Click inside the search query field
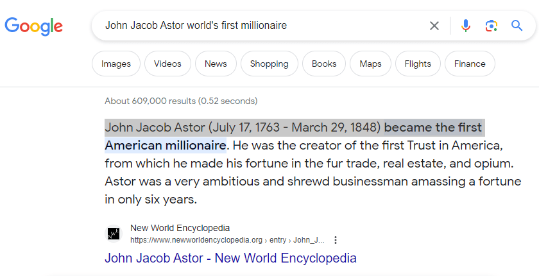The width and height of the screenshot is (539, 276). tap(257, 26)
